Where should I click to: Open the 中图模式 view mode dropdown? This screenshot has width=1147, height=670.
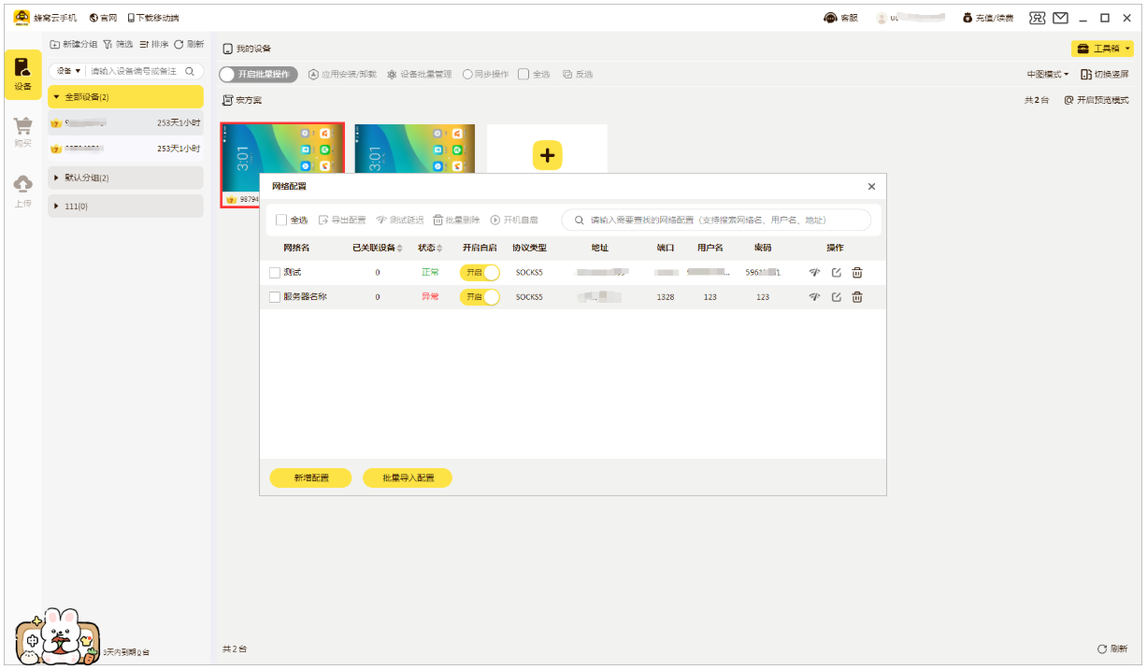[1047, 75]
